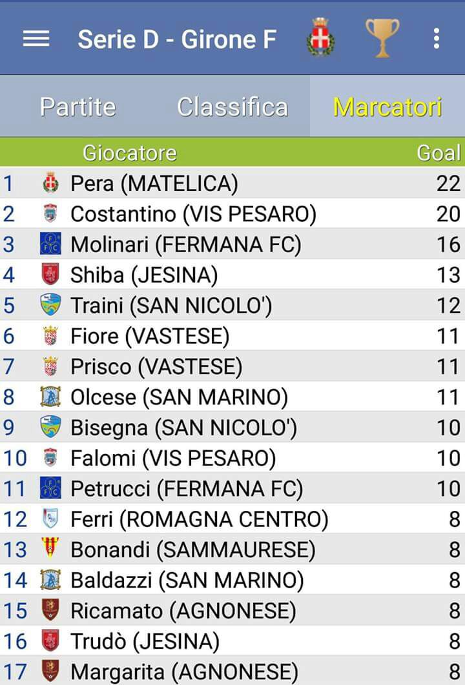Screen dimensions: 465x685
Task: Tap the Romagna Centro crest beside Ferri
Action: pos(50,519)
